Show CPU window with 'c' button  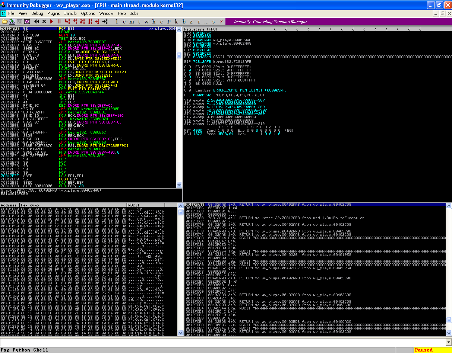tap(161, 22)
